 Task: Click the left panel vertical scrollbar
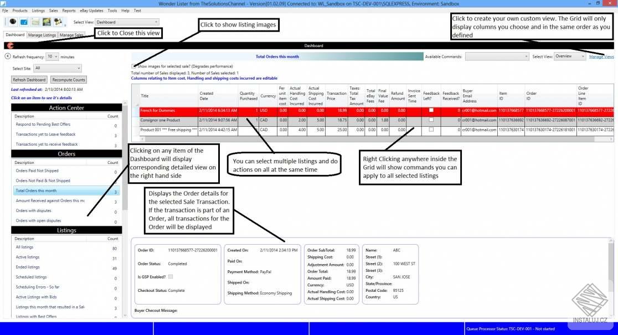[125, 209]
